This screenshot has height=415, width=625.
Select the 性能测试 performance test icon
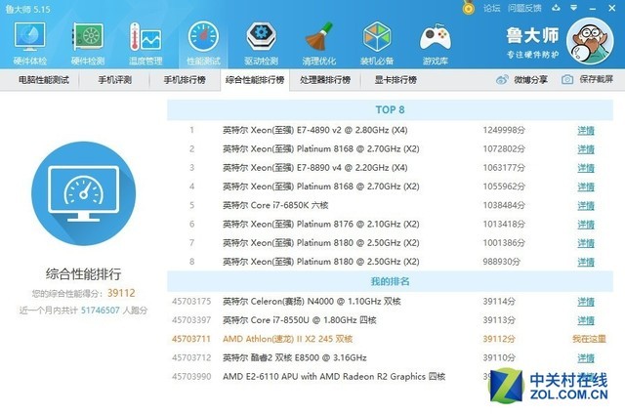203,43
